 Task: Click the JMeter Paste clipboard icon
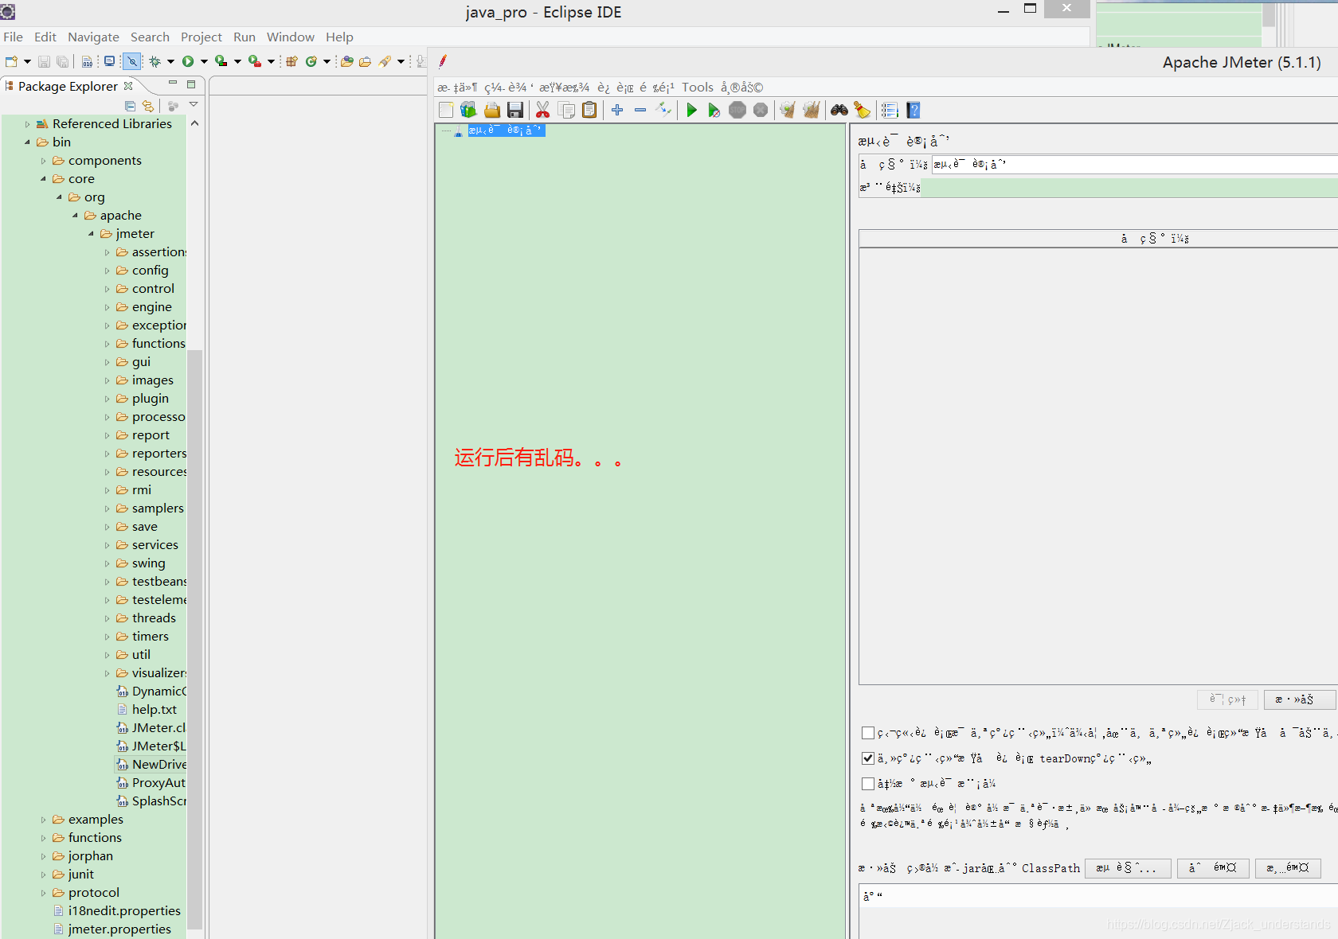point(589,110)
